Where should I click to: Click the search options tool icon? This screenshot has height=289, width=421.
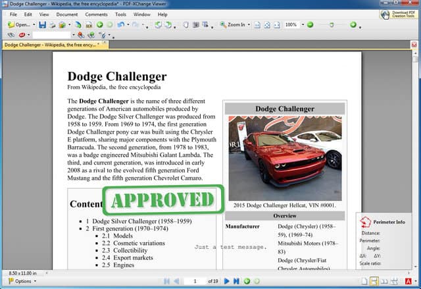pos(102,35)
